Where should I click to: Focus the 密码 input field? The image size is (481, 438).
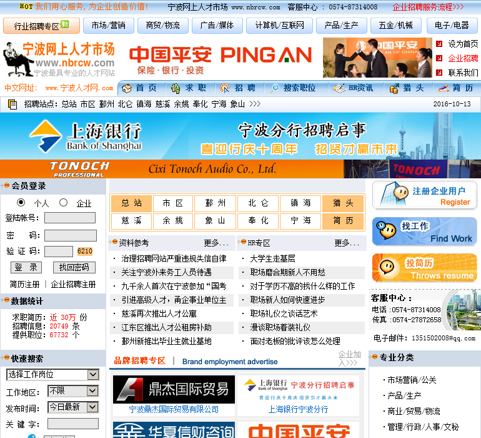pyautogui.click(x=71, y=235)
